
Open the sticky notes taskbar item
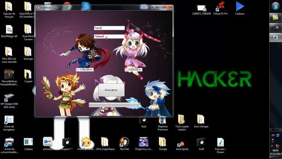click(275, 18)
